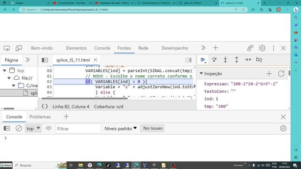
Task: Click the tmp: "200" watch entry
Action: pyautogui.click(x=216, y=107)
